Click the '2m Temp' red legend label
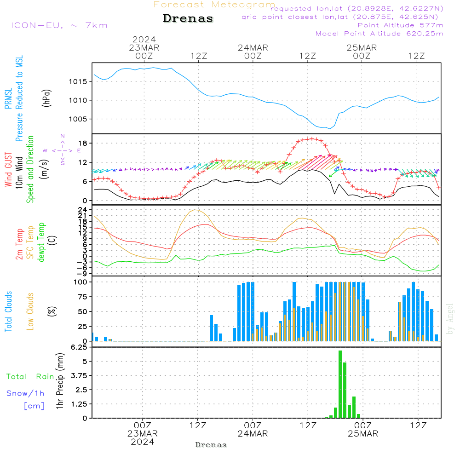The width and height of the screenshot is (460, 460). point(19,244)
